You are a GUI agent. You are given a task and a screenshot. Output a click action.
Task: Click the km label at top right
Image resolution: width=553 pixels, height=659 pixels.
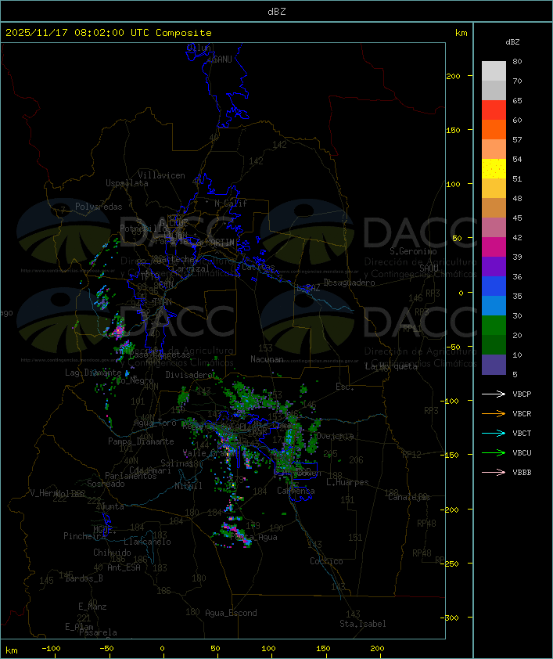point(461,33)
